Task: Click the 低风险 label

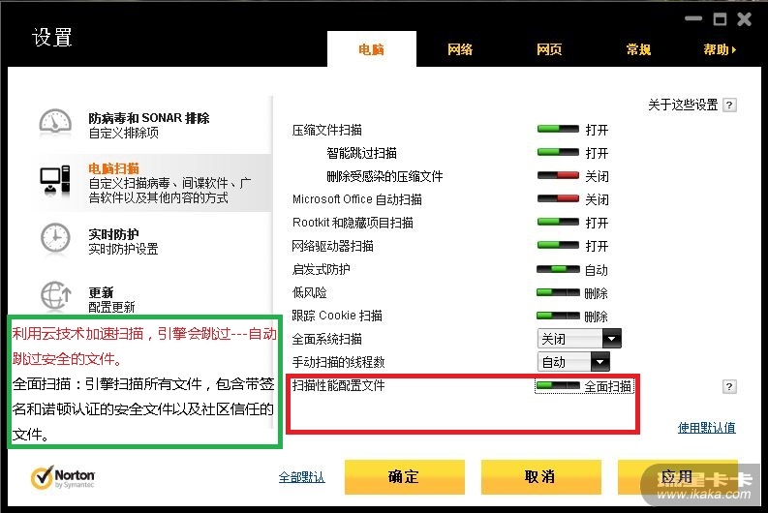Action: tap(309, 292)
